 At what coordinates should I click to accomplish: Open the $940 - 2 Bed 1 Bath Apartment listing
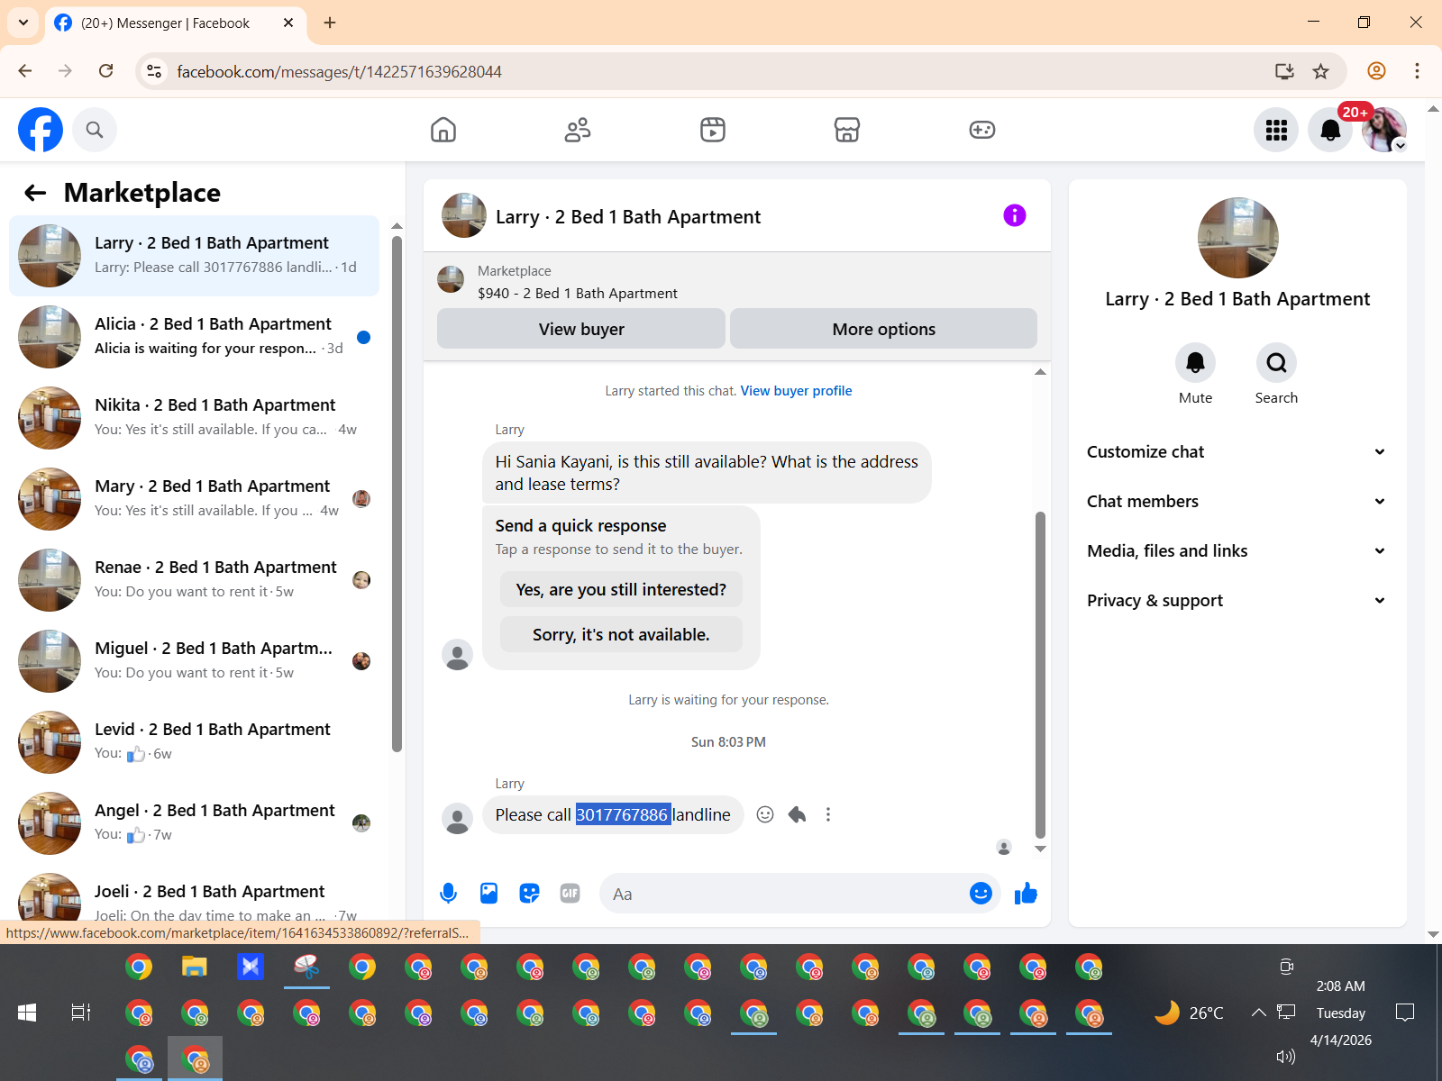click(577, 294)
